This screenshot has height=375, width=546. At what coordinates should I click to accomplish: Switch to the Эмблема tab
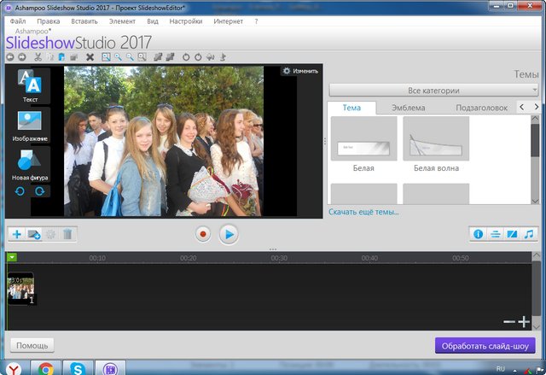409,108
